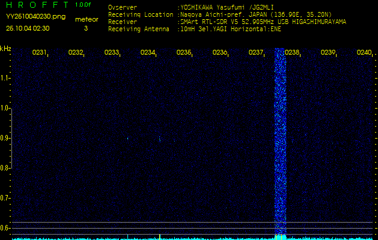This screenshot has width=378, height=240.
Task: Click the 0237 time marker
Action: (255, 52)
